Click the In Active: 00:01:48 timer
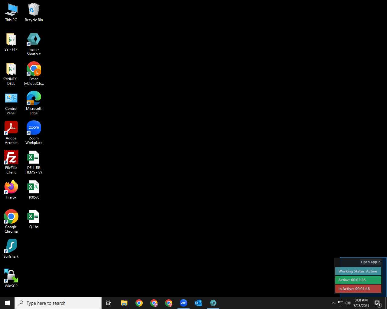This screenshot has width=387, height=309. pos(358,289)
